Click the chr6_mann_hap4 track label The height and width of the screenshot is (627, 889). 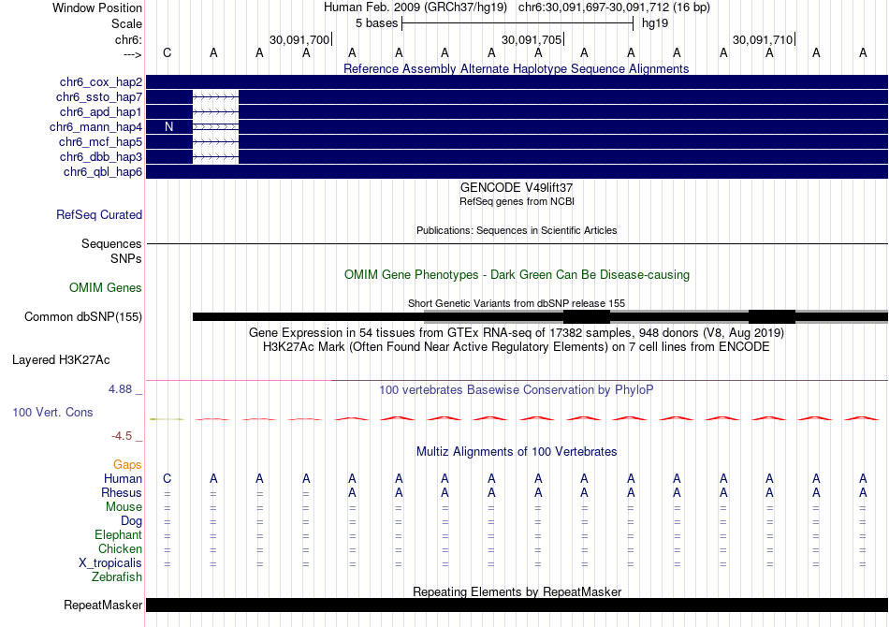coord(95,127)
